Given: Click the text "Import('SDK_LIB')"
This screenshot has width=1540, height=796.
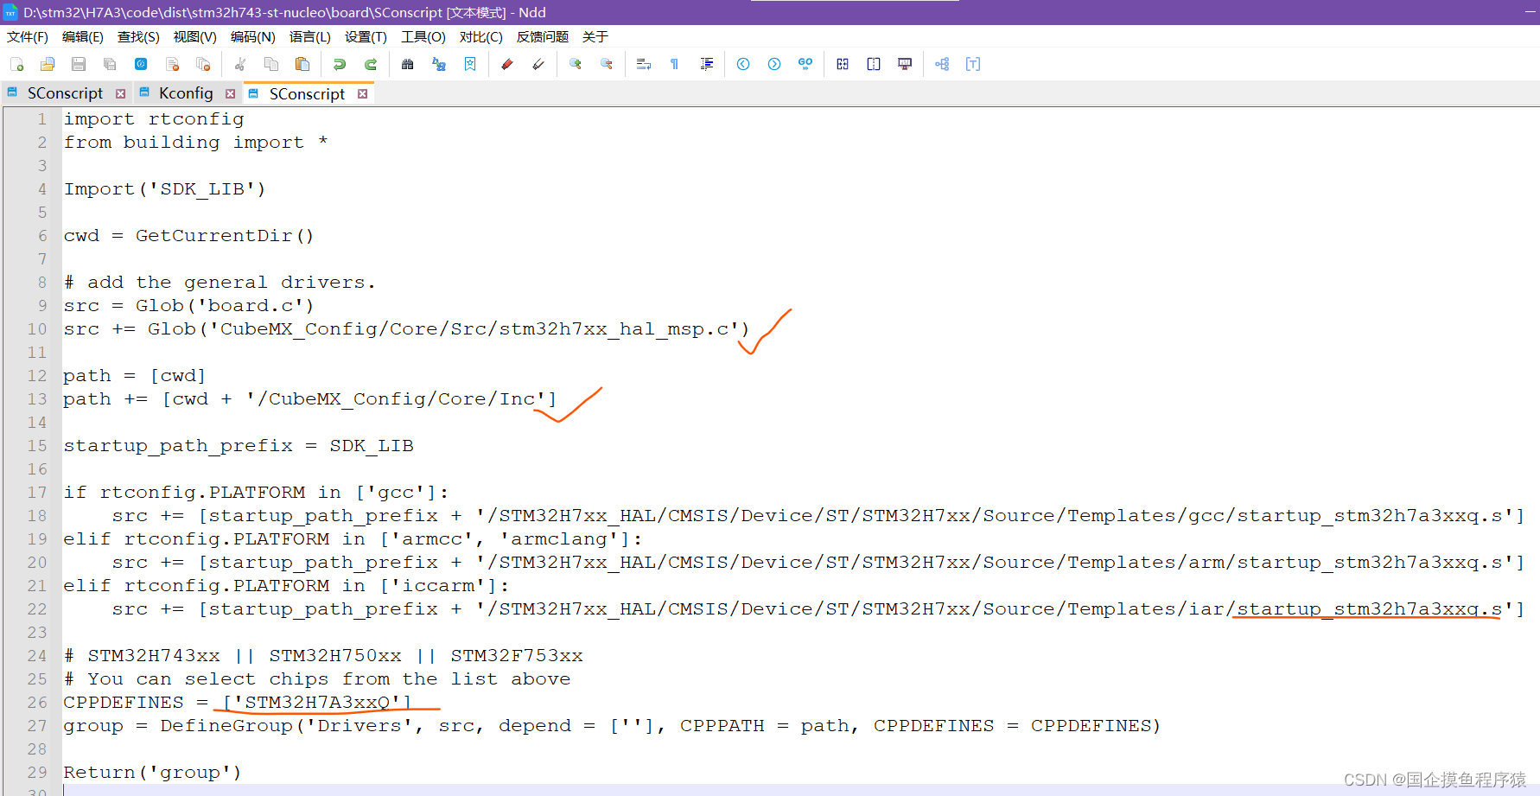Looking at the screenshot, I should click(x=164, y=188).
